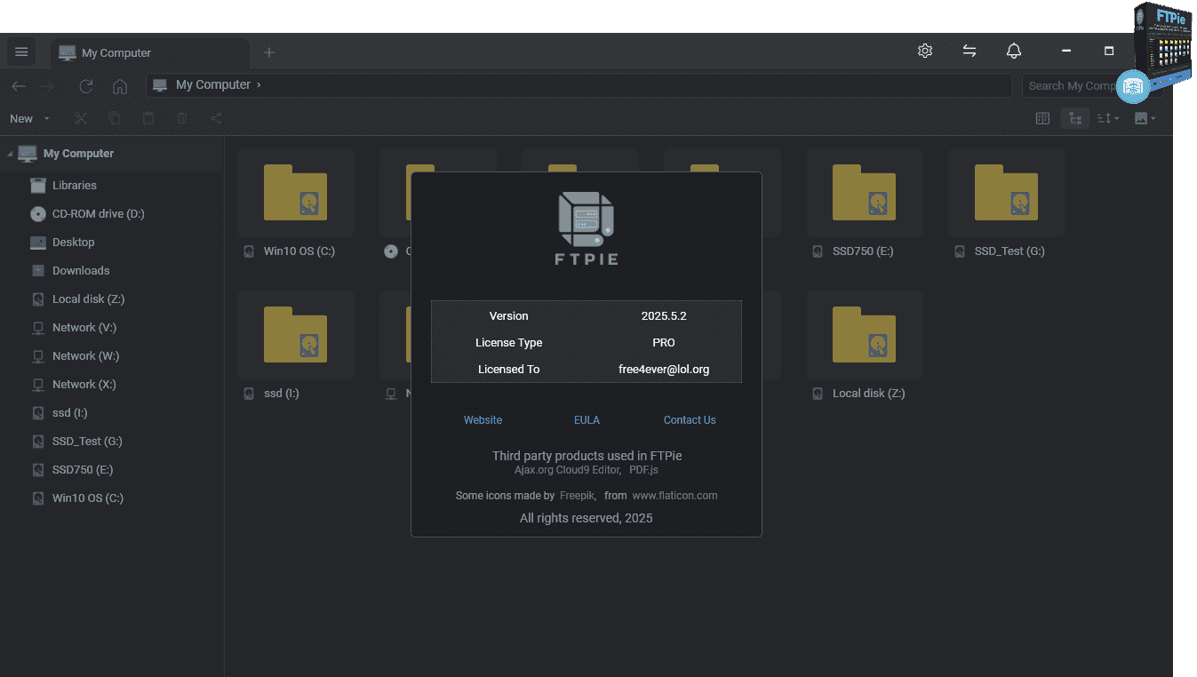Cut with the scissors icon
The height and width of the screenshot is (677, 1197).
[x=81, y=118]
